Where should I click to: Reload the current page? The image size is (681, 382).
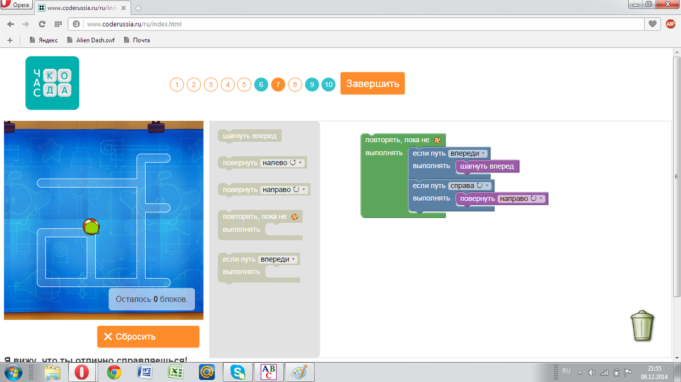point(42,24)
